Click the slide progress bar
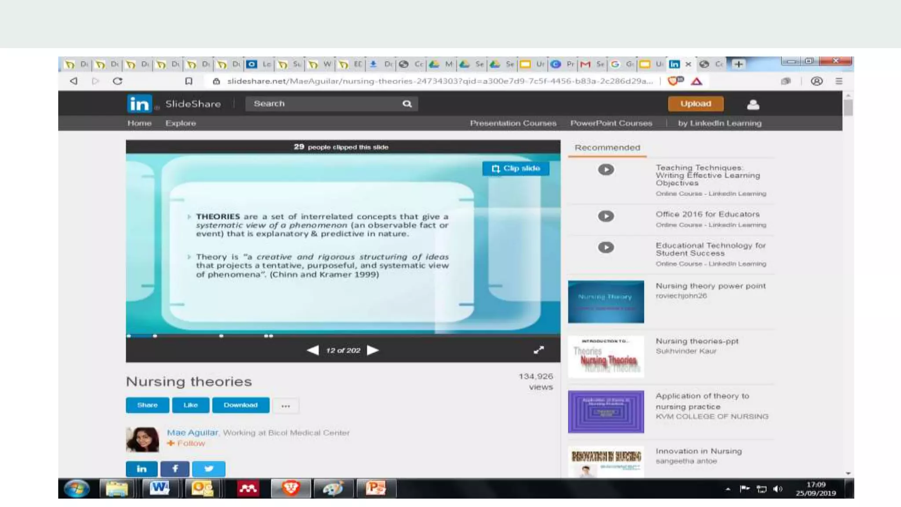The width and height of the screenshot is (901, 507). point(343,336)
